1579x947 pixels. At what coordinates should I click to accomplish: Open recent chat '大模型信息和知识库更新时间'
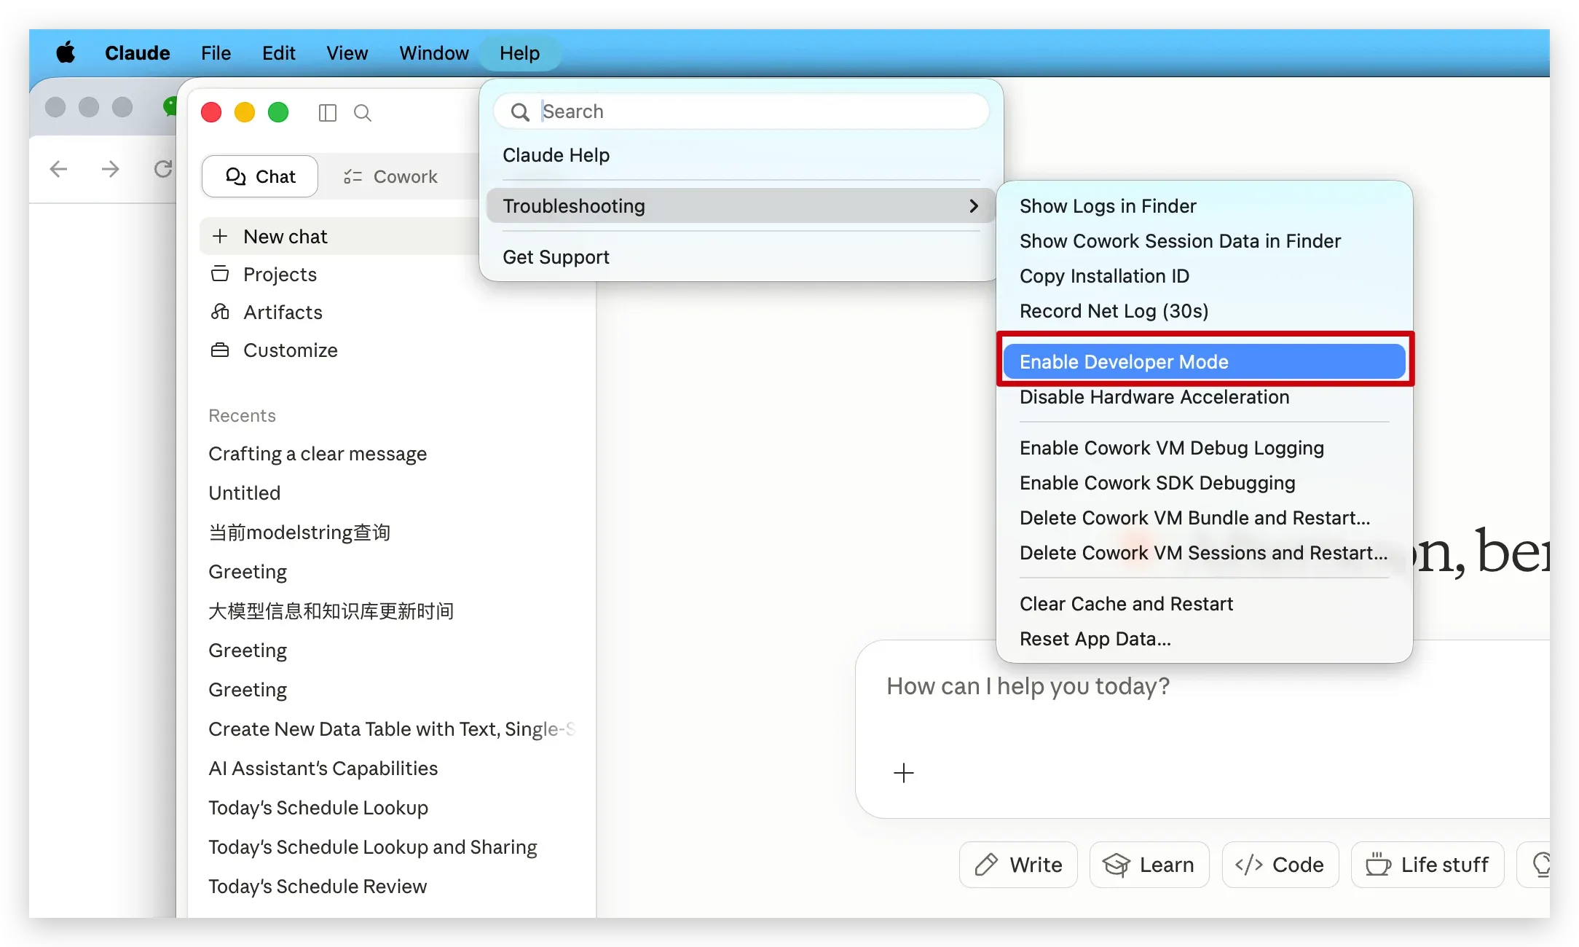tap(331, 611)
